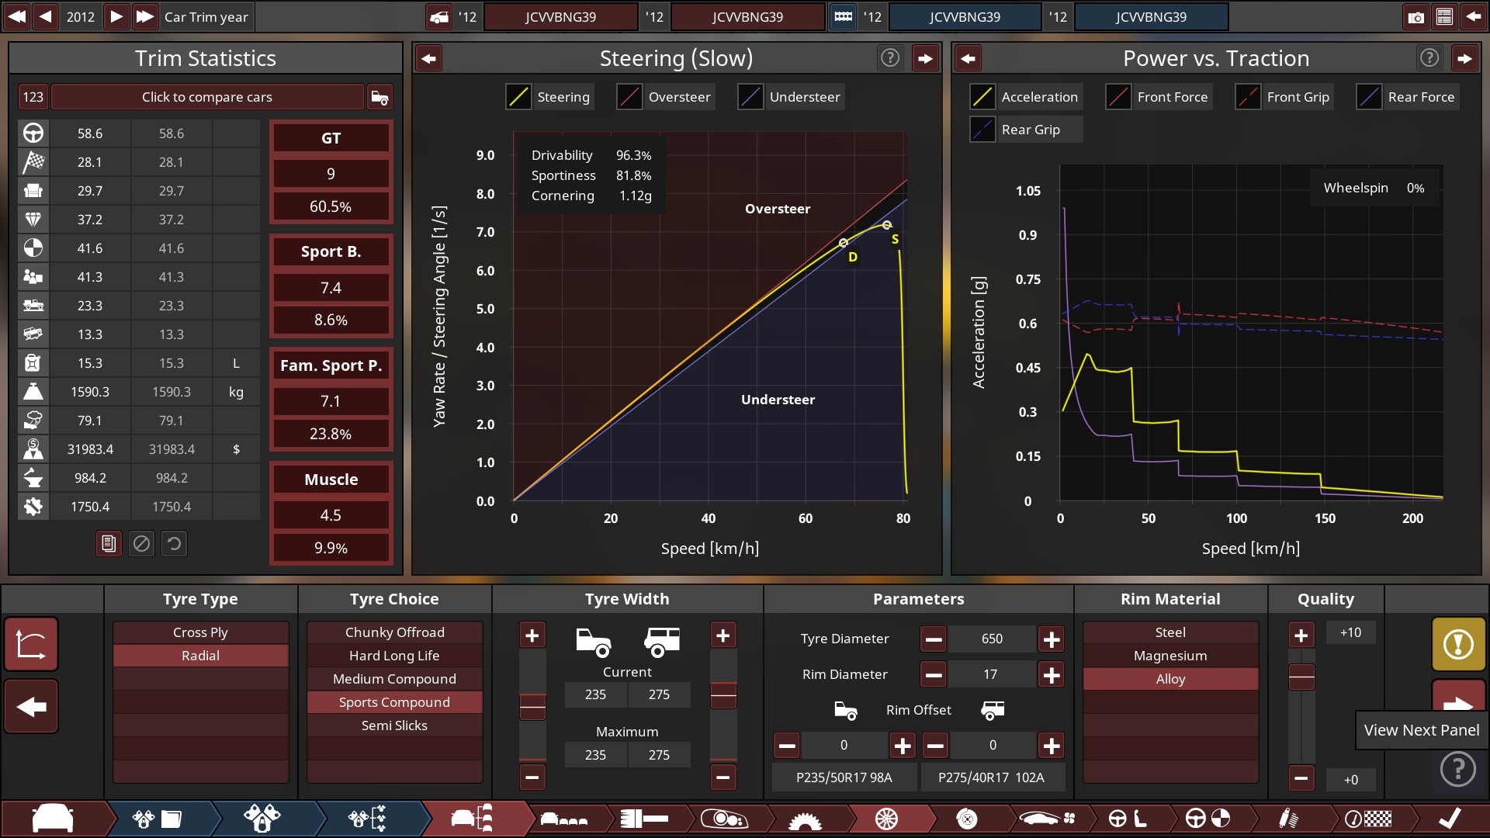Select the Muscle demographic box
The height and width of the screenshot is (838, 1490).
tap(331, 514)
